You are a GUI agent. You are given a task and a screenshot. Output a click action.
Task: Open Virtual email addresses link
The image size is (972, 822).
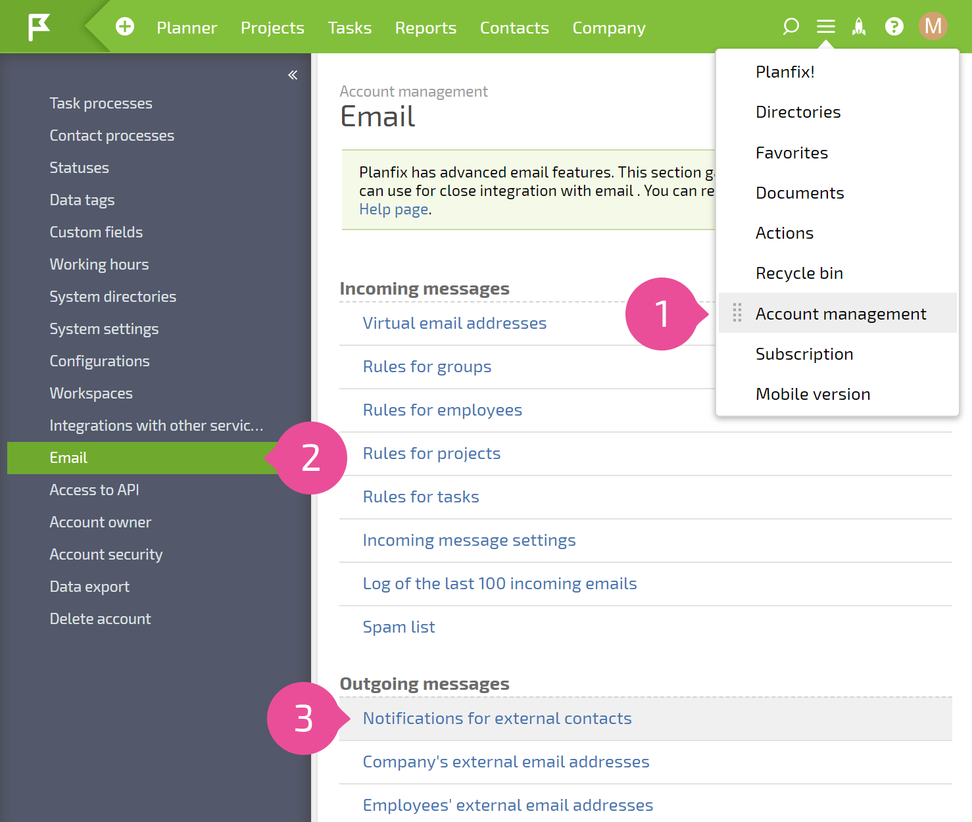[454, 323]
